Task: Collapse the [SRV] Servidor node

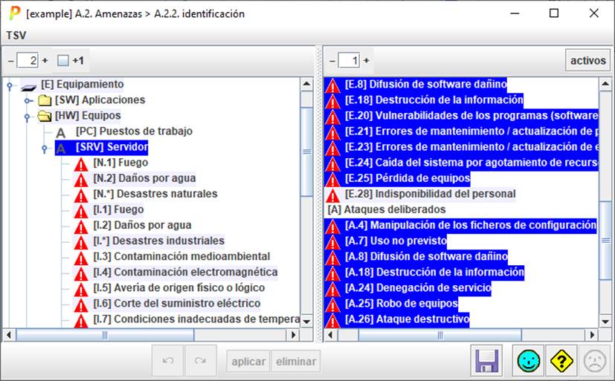Action: 45,147
